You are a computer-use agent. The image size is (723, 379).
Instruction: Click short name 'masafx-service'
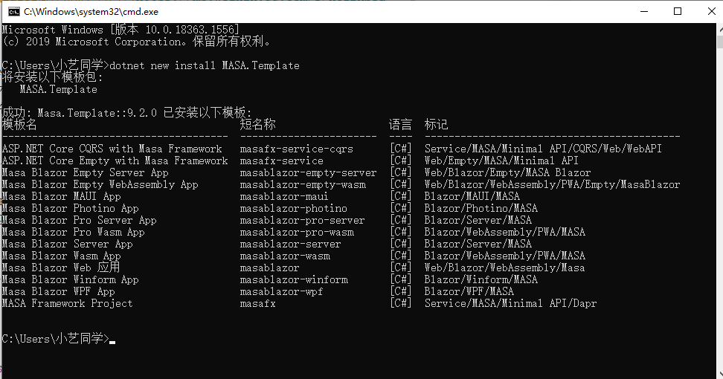click(282, 161)
